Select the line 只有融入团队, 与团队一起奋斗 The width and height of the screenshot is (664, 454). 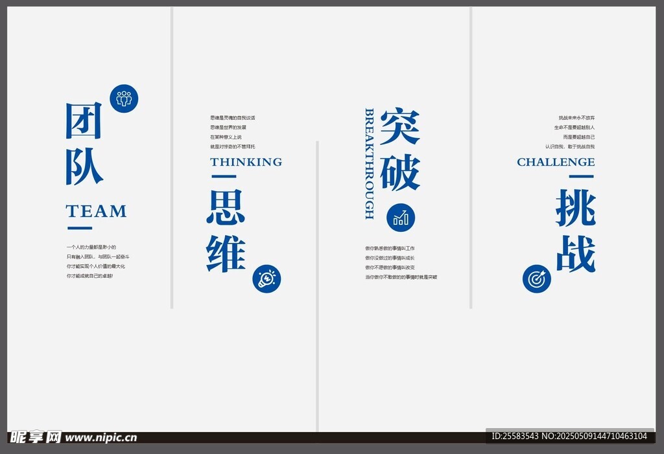[98, 257]
